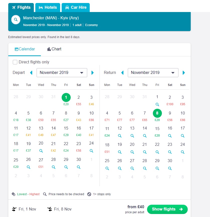
Task: Switch to the Car Hire tab
Action: click(x=76, y=8)
